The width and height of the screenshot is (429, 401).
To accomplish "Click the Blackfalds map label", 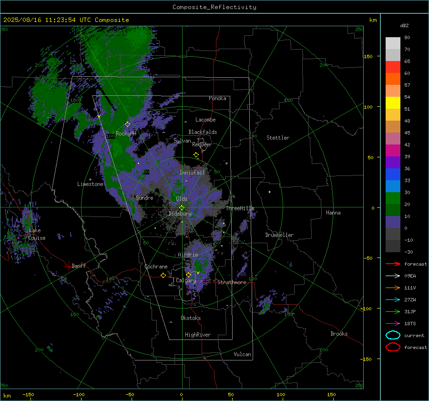I will 203,132.
